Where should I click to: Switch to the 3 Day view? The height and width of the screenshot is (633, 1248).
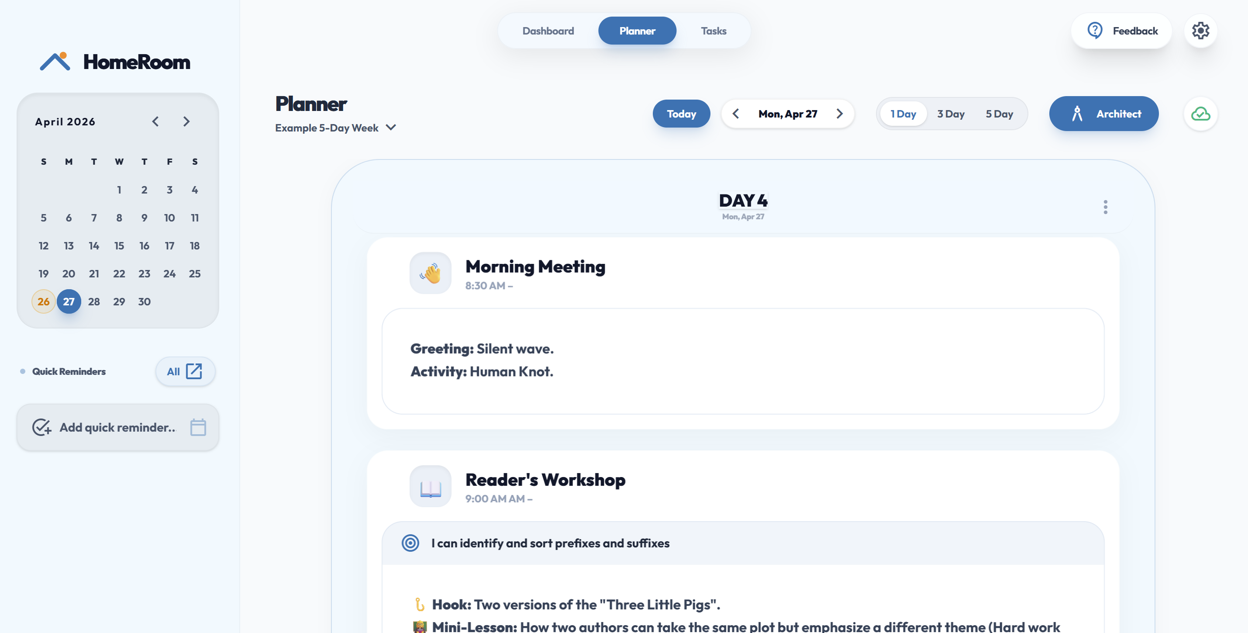[951, 114]
